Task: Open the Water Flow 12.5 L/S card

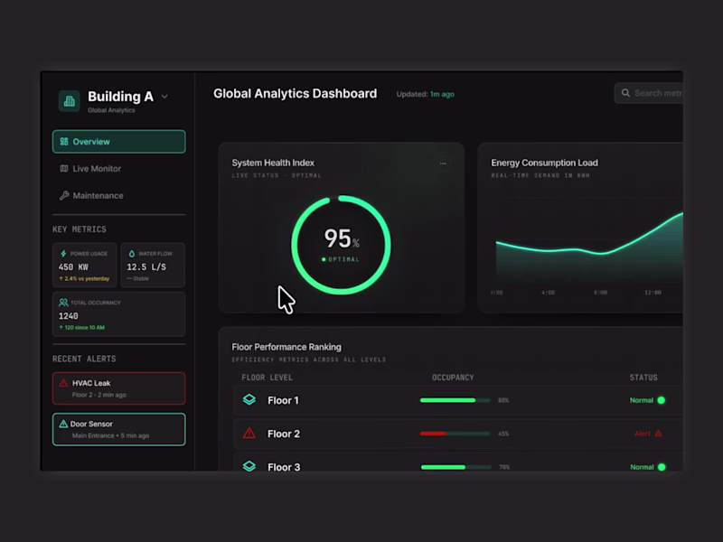Action: tap(153, 265)
